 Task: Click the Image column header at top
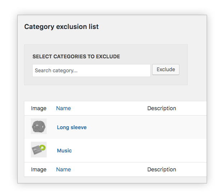tap(39, 108)
